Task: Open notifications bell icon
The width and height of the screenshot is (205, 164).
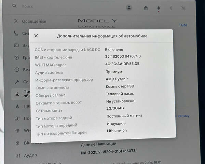Action: coord(159,8)
